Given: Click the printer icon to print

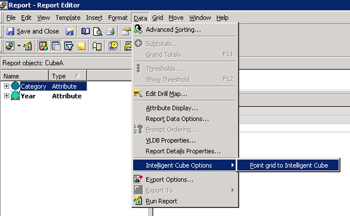Looking at the screenshot, I should pos(110,31).
